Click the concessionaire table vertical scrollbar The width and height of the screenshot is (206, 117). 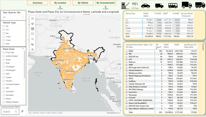tap(203, 47)
